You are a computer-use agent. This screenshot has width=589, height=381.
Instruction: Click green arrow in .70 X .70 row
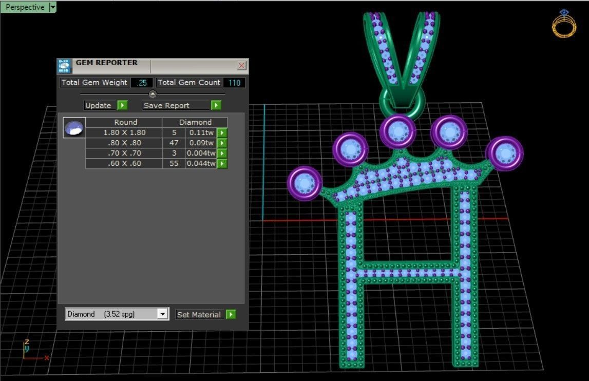[222, 154]
